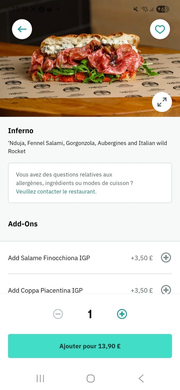Tap the battery indicator in status bar
Screen dimensions: 180x390
[x=162, y=9]
